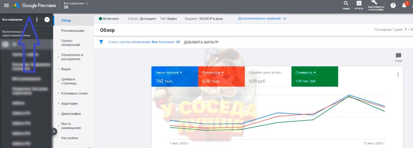Open the reports (Отчеты) icon
413x148 pixels.
coord(359,5)
